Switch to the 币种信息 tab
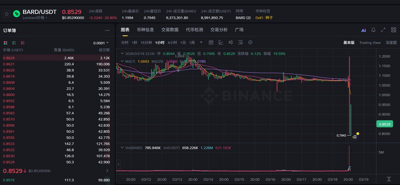The width and height of the screenshot is (400, 185). [x=145, y=30]
